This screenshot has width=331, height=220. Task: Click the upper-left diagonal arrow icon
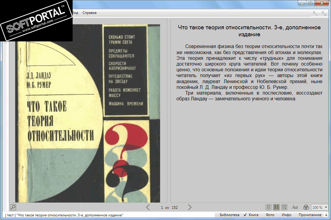pos(315,14)
